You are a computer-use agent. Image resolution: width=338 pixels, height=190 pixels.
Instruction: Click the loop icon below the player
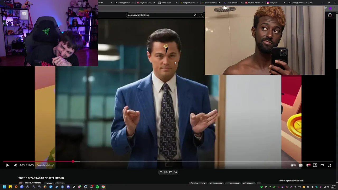tap(161, 172)
